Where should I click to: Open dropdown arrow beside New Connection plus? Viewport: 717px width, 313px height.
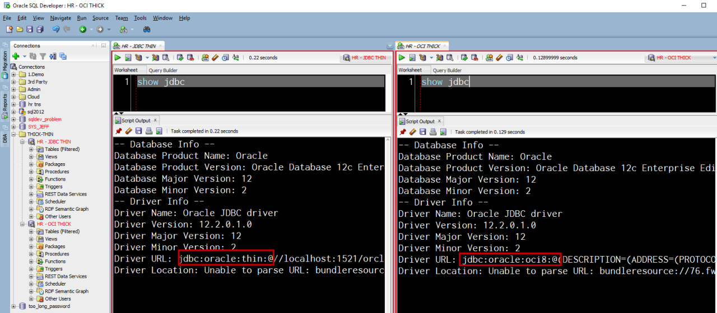[24, 56]
